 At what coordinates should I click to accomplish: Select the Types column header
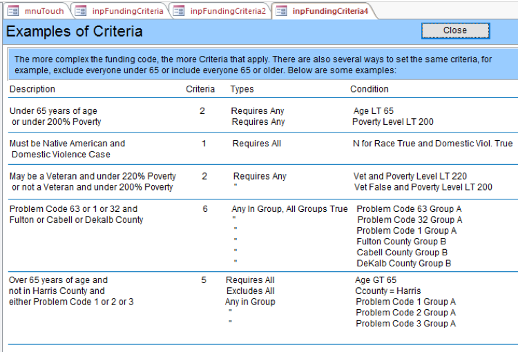coord(242,89)
